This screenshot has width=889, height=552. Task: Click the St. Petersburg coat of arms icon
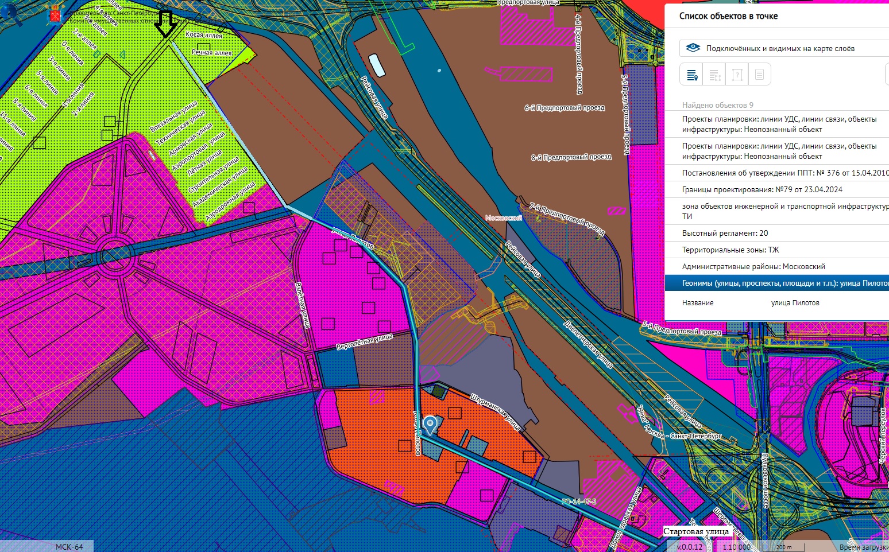tap(55, 15)
